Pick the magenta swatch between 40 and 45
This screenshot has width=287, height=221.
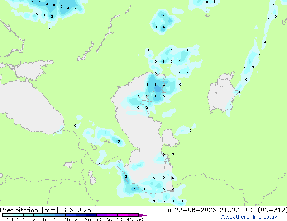pyautogui.click(x=123, y=215)
